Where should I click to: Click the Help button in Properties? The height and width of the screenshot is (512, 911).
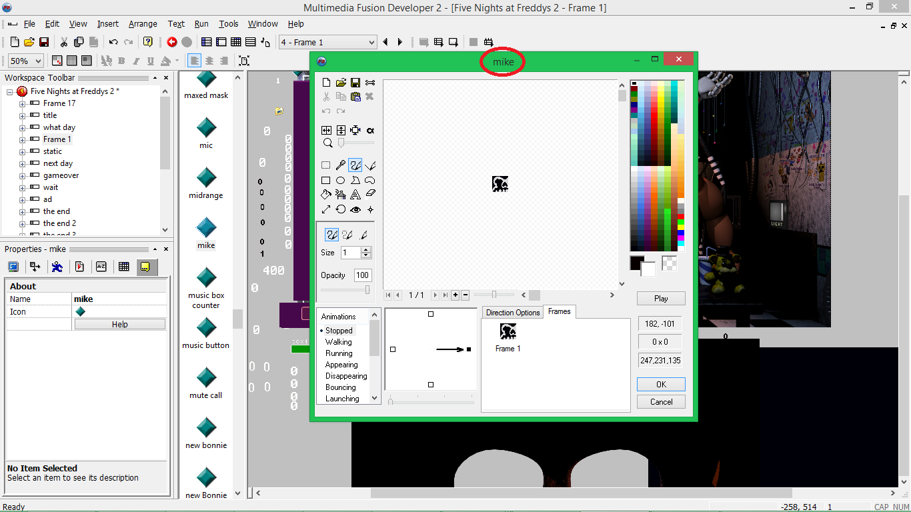click(x=120, y=324)
